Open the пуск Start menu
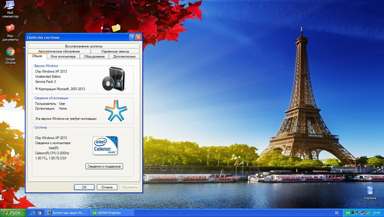Screen dimensions: 384x217 [x=13, y=213]
